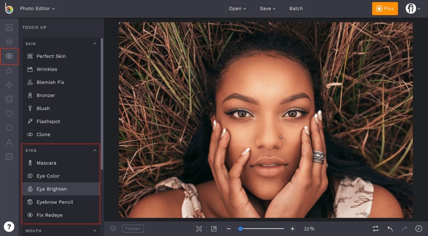Open the Frames square sidebar icon
Screen dimensions: 428x236
(x=9, y=99)
